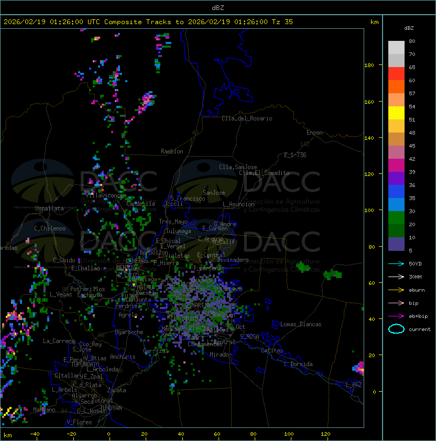Click the C_Guido place label

64,260
